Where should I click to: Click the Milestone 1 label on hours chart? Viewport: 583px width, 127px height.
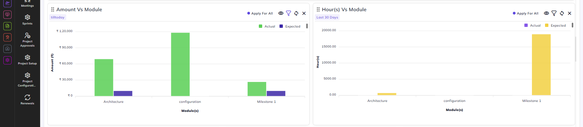click(532, 101)
